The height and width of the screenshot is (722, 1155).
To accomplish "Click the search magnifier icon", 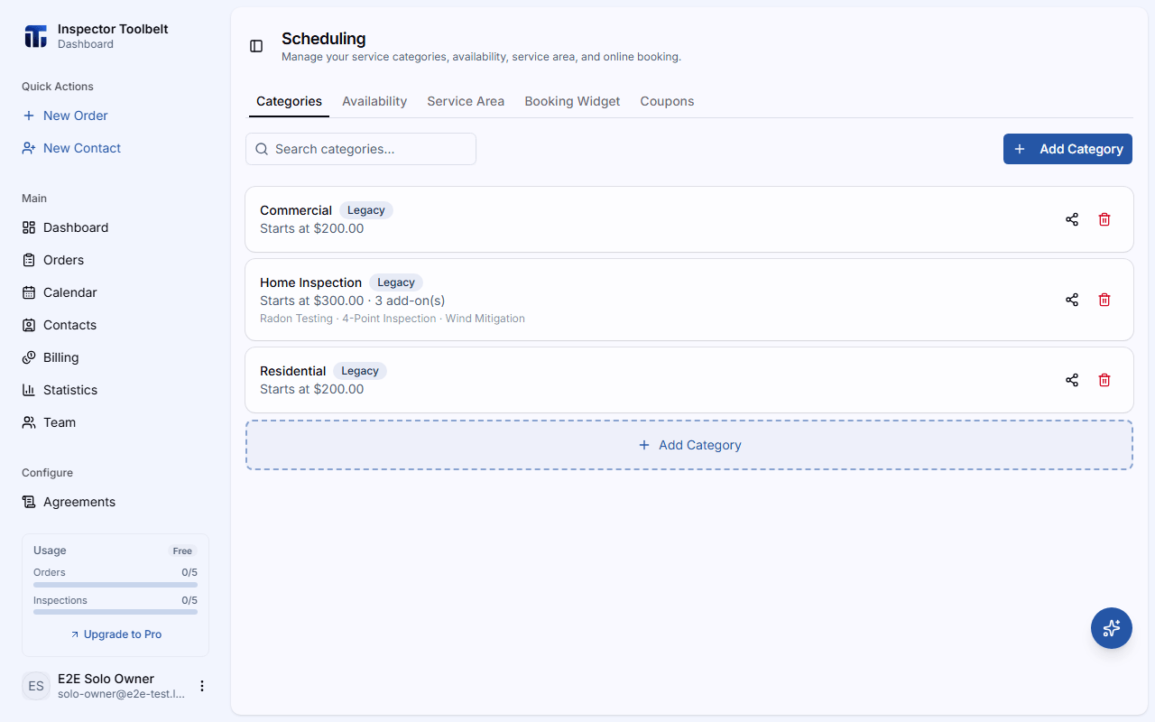I will click(x=262, y=149).
